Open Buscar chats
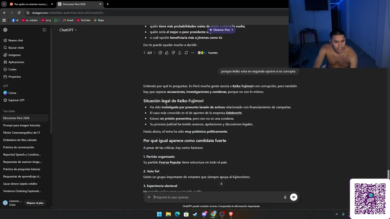Image resolution: width=390 pixels, height=219 pixels. click(25, 48)
